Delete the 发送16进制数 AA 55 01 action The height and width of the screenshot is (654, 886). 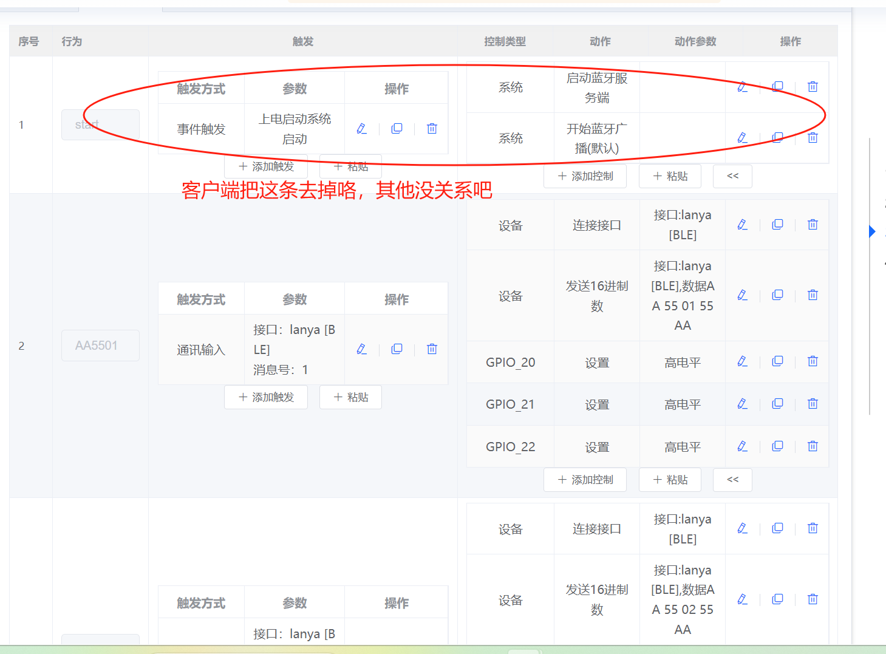[x=813, y=295]
